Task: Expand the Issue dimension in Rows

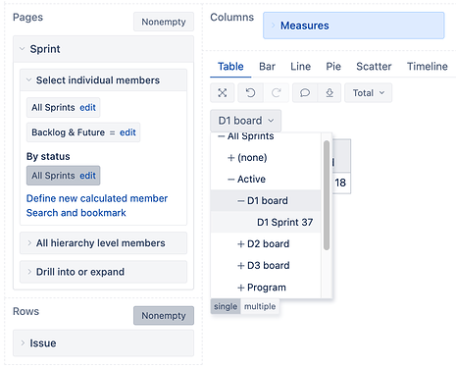Action: pyautogui.click(x=23, y=342)
